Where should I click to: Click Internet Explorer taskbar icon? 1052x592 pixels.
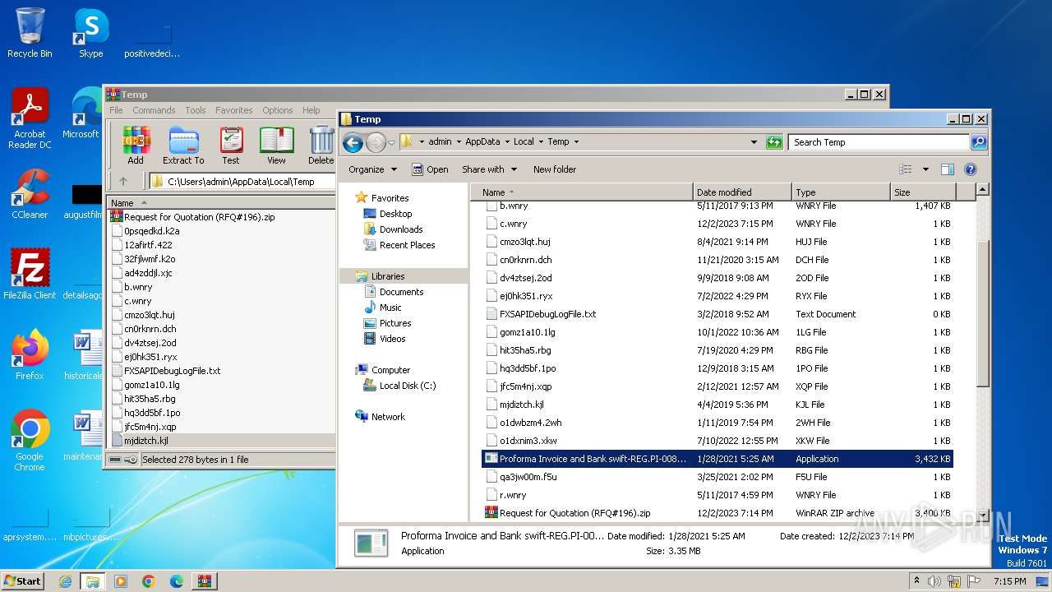coord(65,581)
